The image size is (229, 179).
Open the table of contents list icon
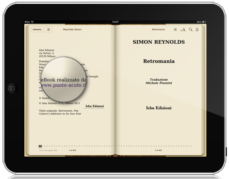coord(48,30)
